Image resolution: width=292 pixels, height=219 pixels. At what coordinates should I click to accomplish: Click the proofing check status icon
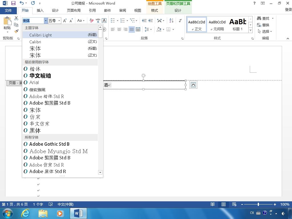coord(50,204)
